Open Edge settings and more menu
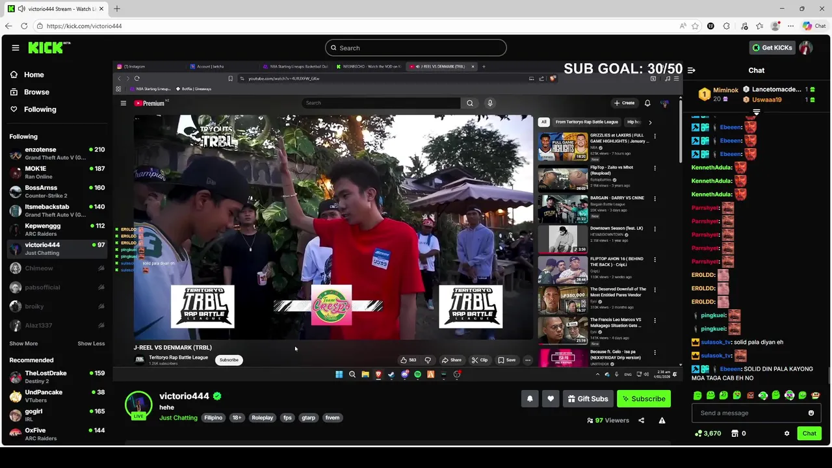The image size is (832, 468). coord(790,26)
